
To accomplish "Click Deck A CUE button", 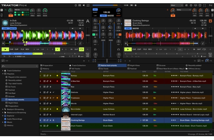I will 11,49.
